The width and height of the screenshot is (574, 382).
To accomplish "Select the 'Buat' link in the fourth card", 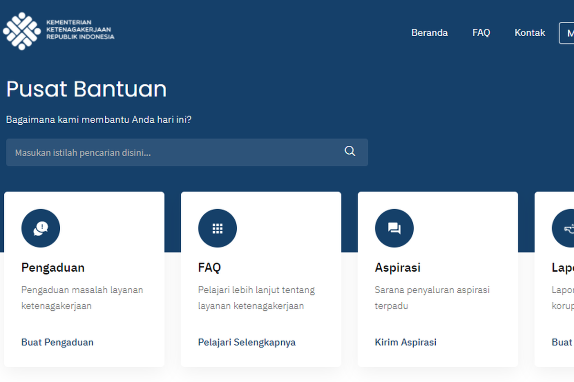I will tap(562, 342).
